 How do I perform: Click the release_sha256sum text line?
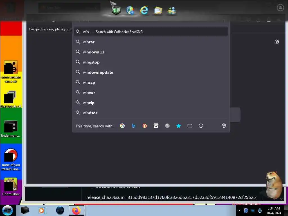pyautogui.click(x=171, y=197)
